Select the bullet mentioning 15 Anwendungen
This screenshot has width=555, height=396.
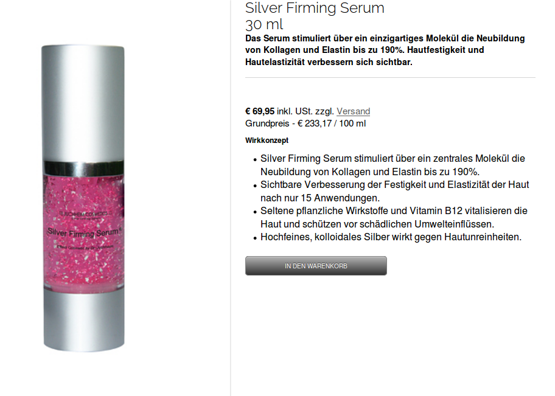pos(395,191)
